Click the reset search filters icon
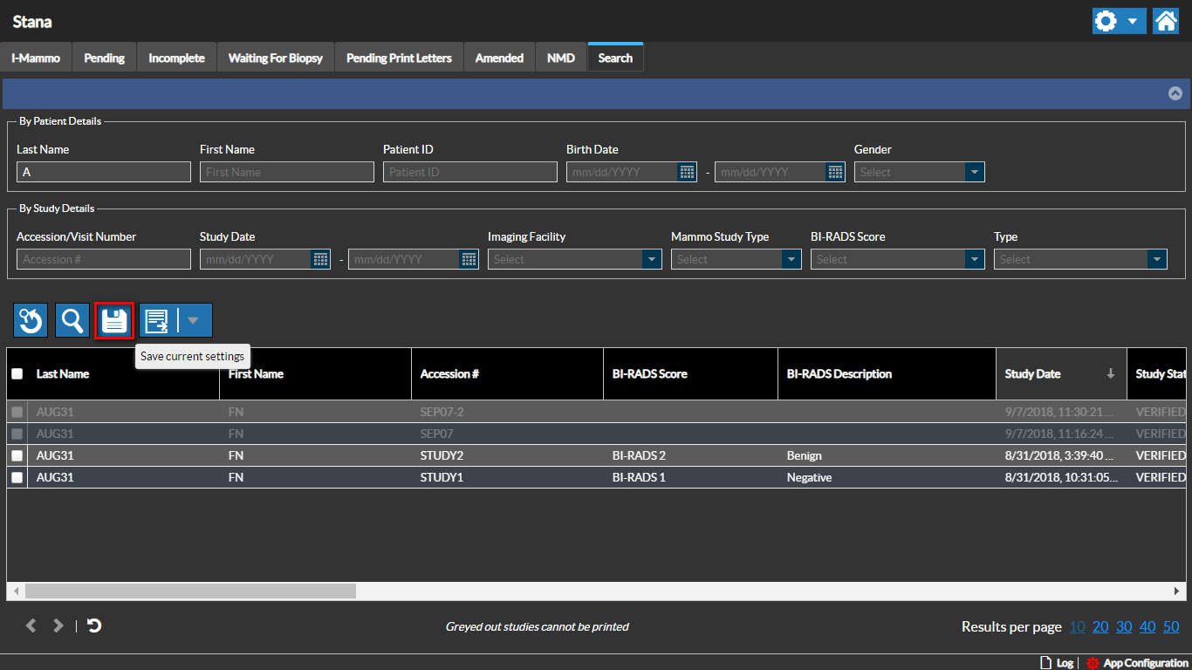Image resolution: width=1192 pixels, height=670 pixels. (31, 321)
